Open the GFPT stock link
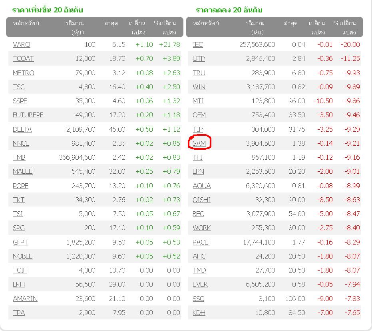Image resolution: width=372 pixels, height=331 pixels. click(x=20, y=242)
